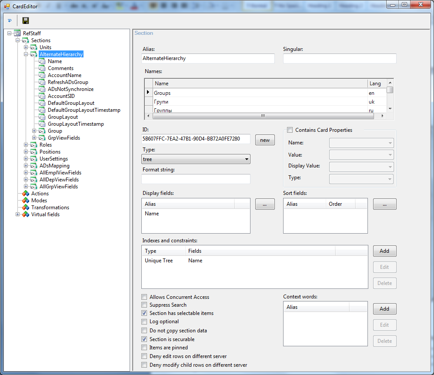Check Deny edit rows on different server
Image resolution: width=434 pixels, height=375 pixels.
click(x=144, y=356)
